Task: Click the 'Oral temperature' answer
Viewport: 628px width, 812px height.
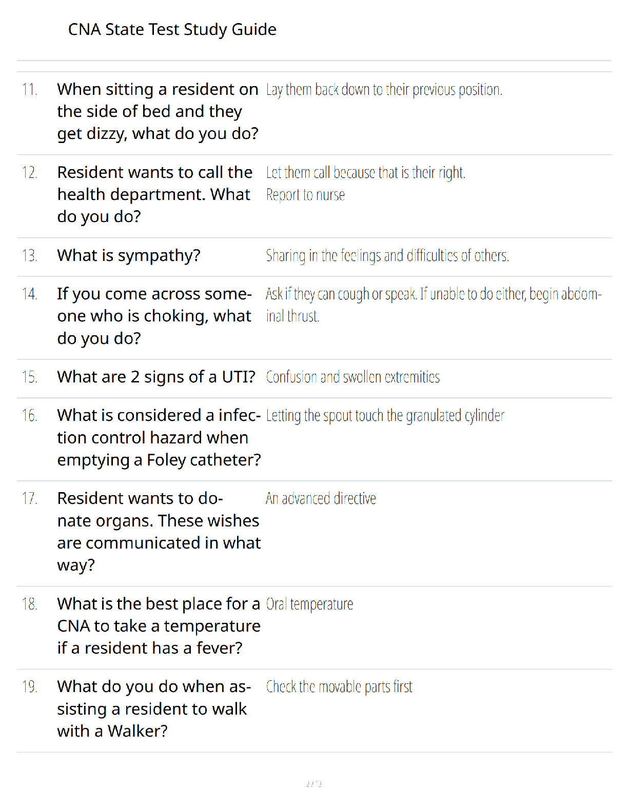Action: (x=309, y=604)
